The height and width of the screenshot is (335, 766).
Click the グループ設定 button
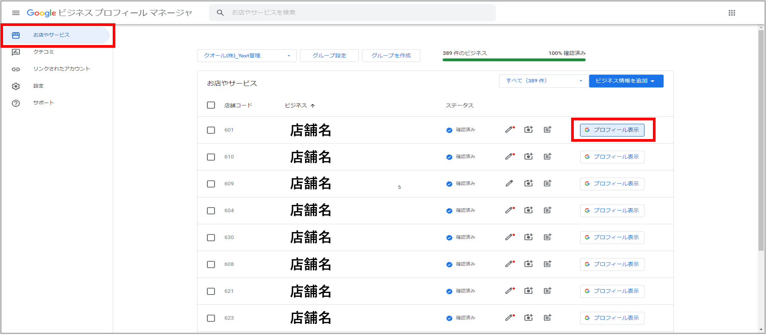click(329, 56)
